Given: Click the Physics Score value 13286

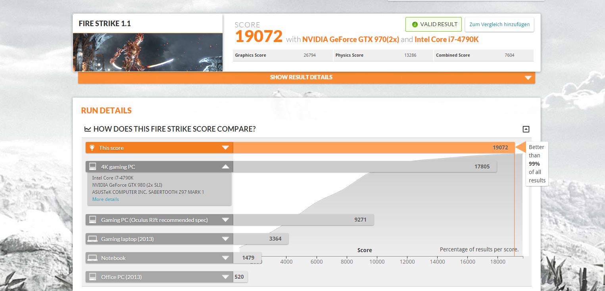Looking at the screenshot, I should [x=410, y=56].
